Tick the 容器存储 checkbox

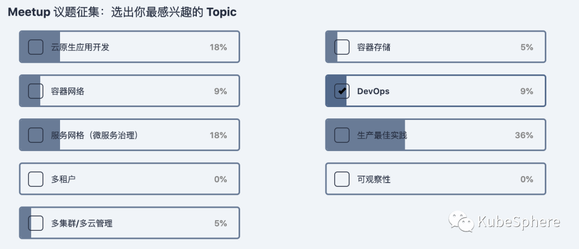pyautogui.click(x=342, y=47)
